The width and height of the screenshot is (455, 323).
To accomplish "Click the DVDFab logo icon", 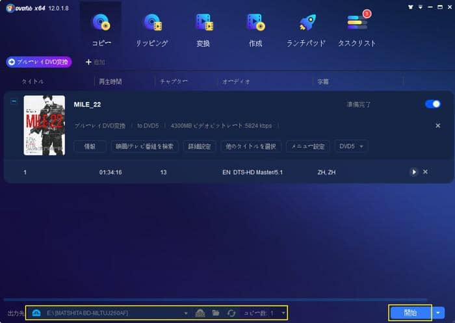I will [x=10, y=8].
